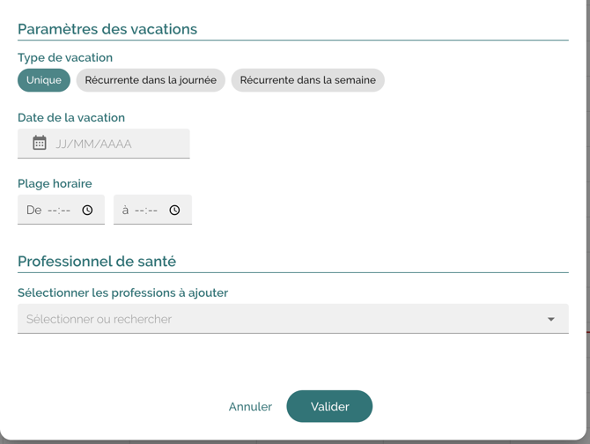The height and width of the screenshot is (444, 590).
Task: Open the clock picker for end time
Action: pos(174,210)
